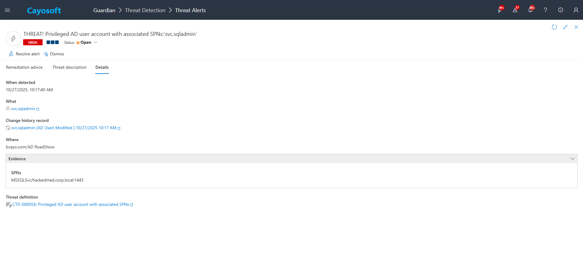Collapse the alert panel with shrink icon
The image size is (583, 277).
pos(565,27)
